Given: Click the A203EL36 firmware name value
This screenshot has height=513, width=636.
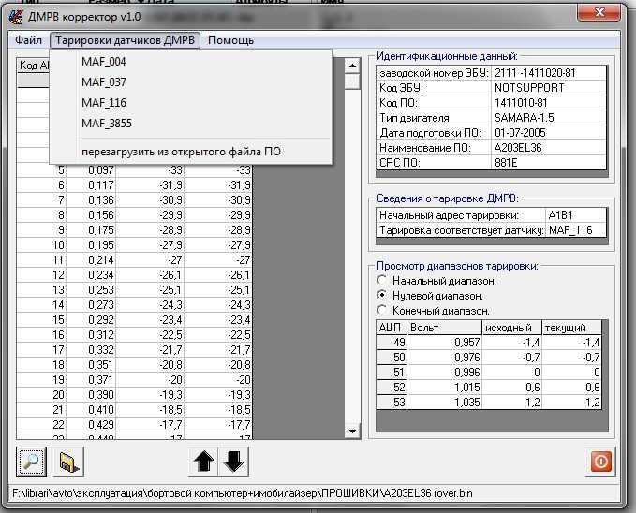Looking at the screenshot, I should point(548,148).
